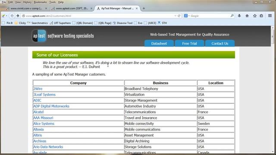The image size is (276, 155).
Task: Open the Alice Systems link
Action: (x=44, y=124)
